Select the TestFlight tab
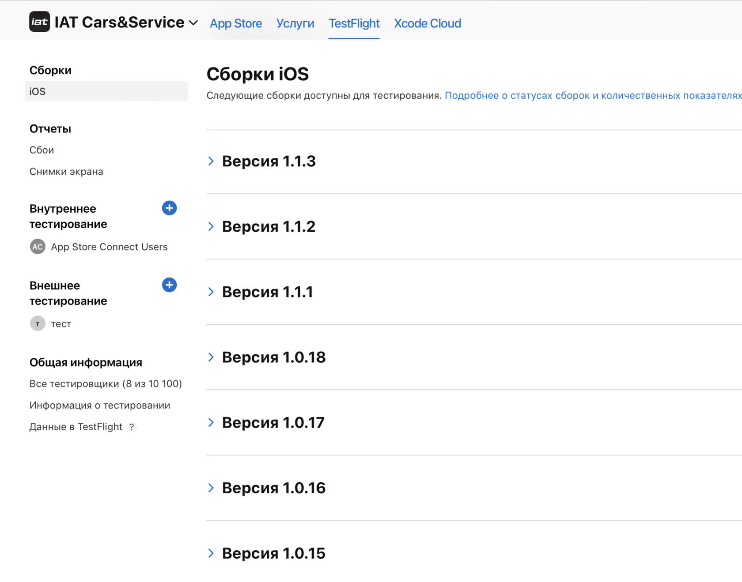This screenshot has width=742, height=582. pyautogui.click(x=354, y=23)
